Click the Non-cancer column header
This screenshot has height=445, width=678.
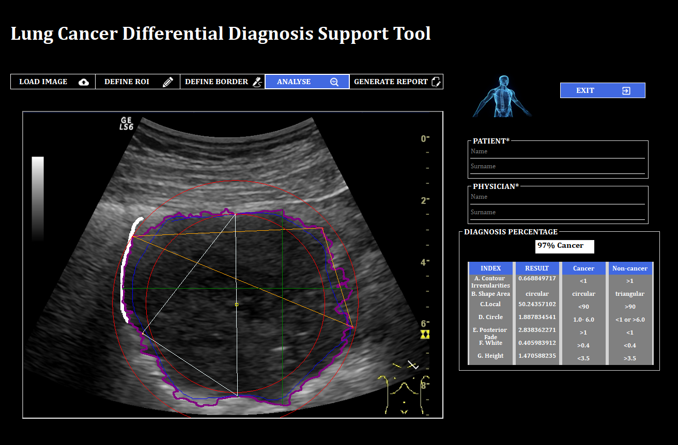pyautogui.click(x=629, y=268)
